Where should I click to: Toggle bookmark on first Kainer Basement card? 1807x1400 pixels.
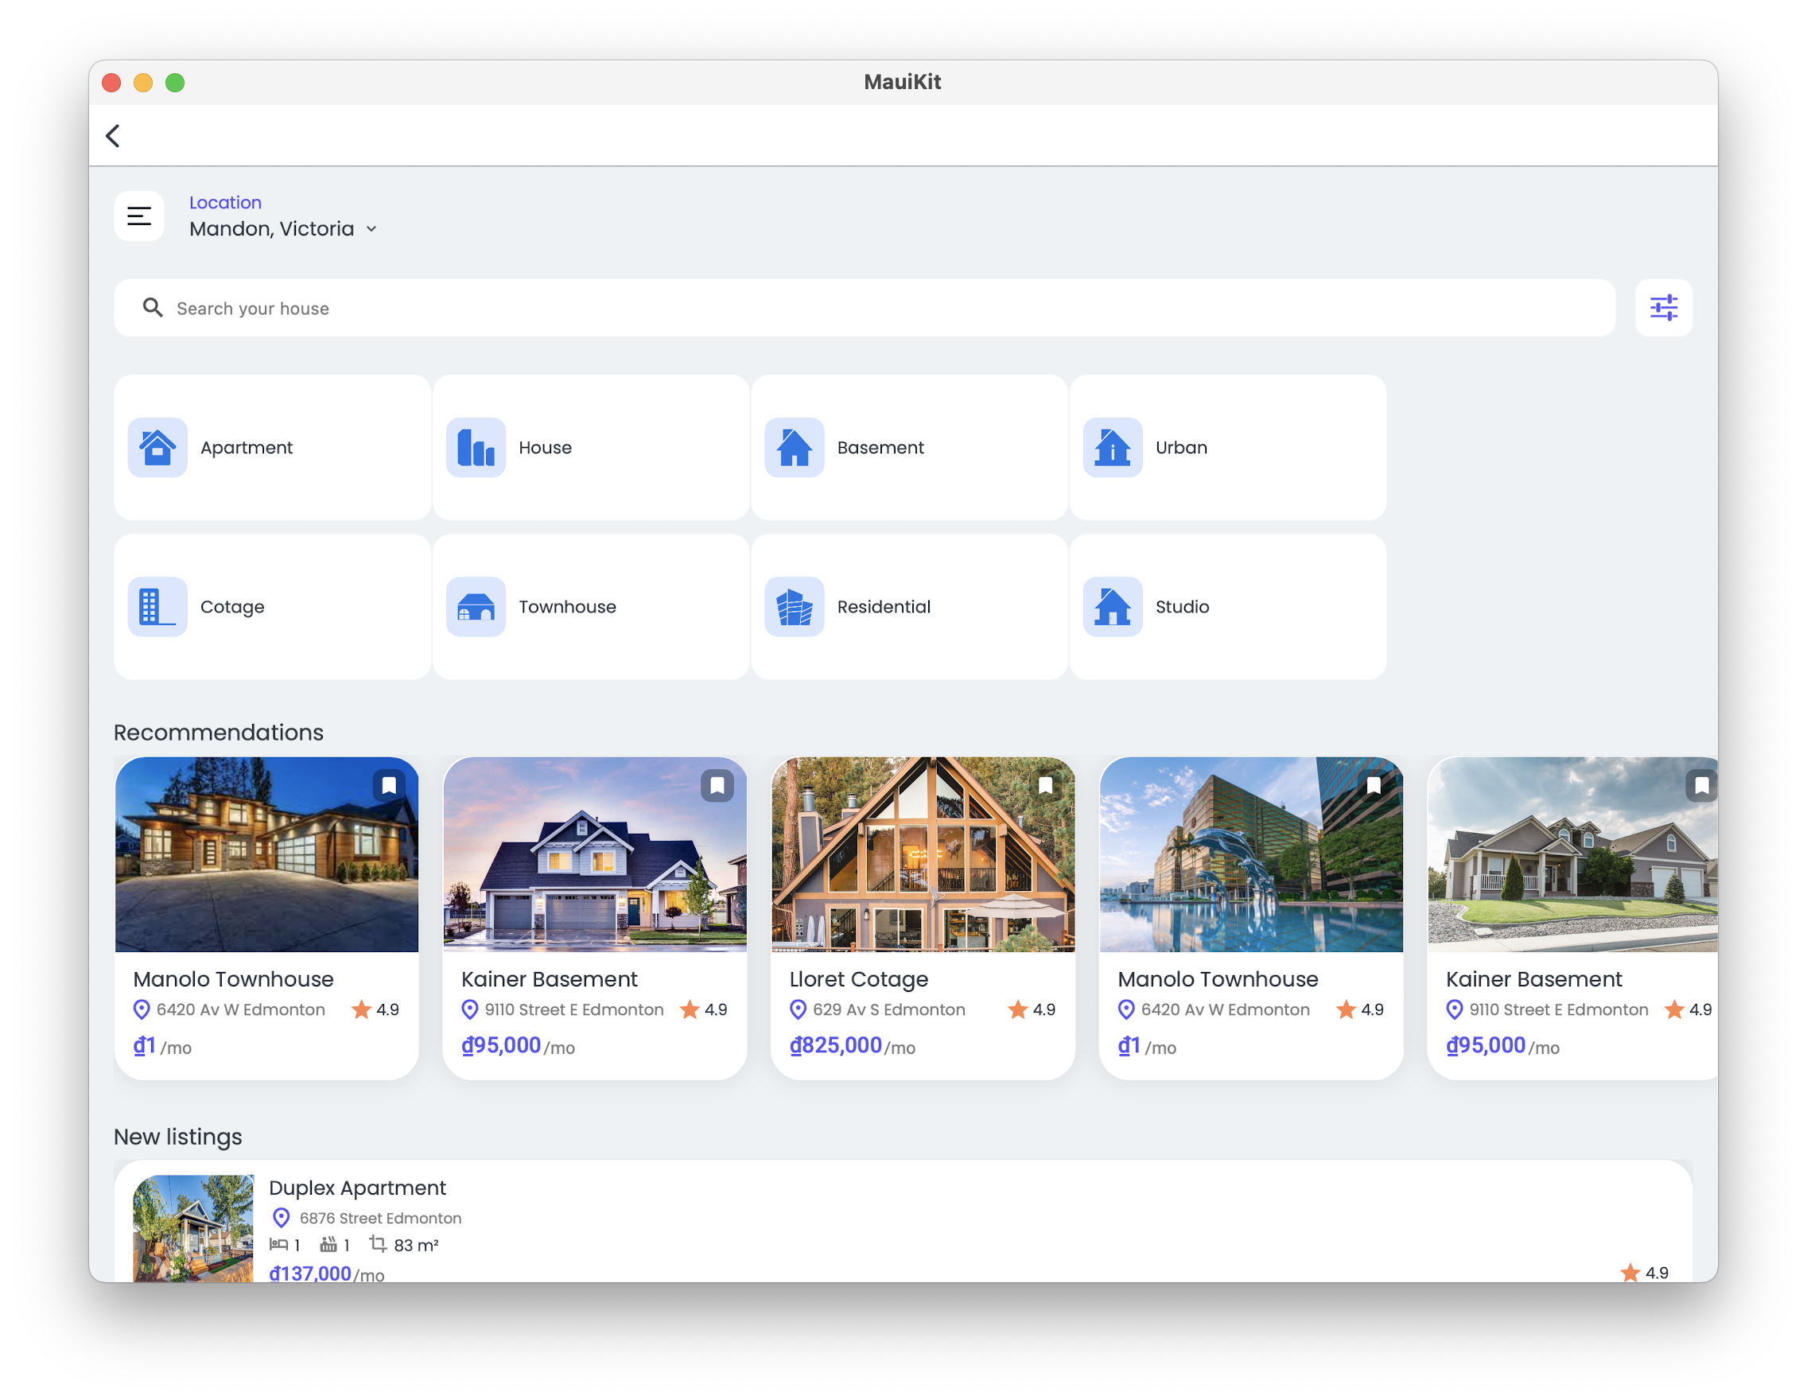click(x=717, y=784)
